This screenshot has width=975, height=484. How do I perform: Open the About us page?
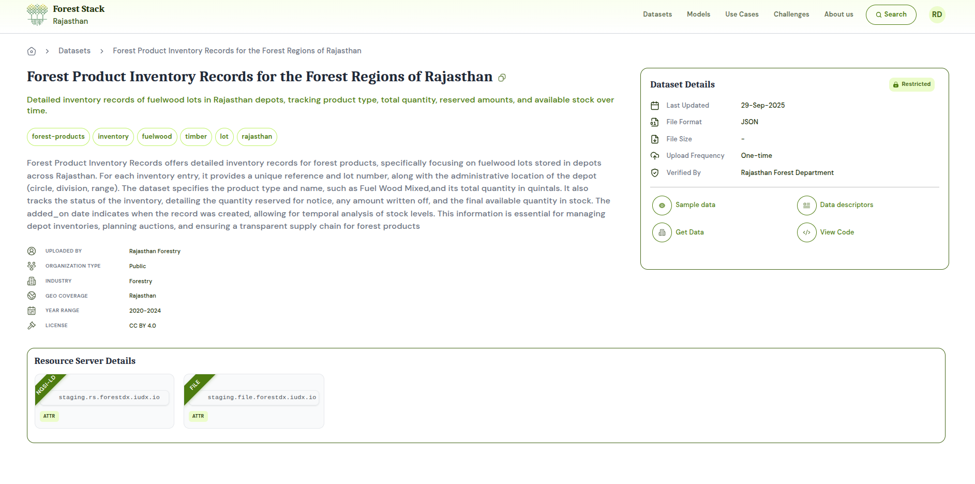coord(838,14)
